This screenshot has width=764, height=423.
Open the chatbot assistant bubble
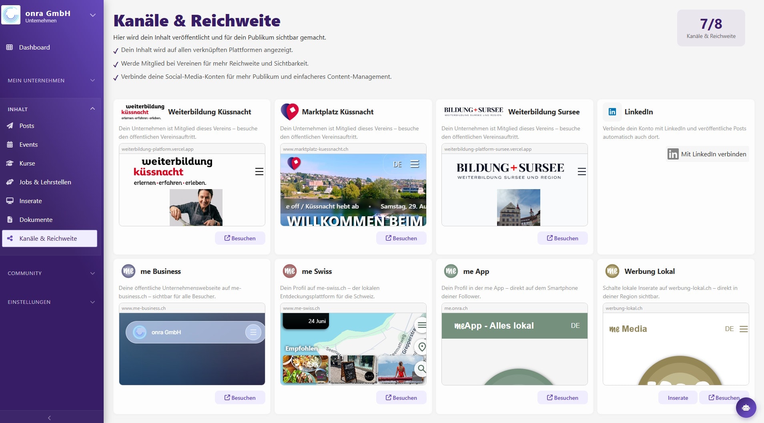(746, 407)
